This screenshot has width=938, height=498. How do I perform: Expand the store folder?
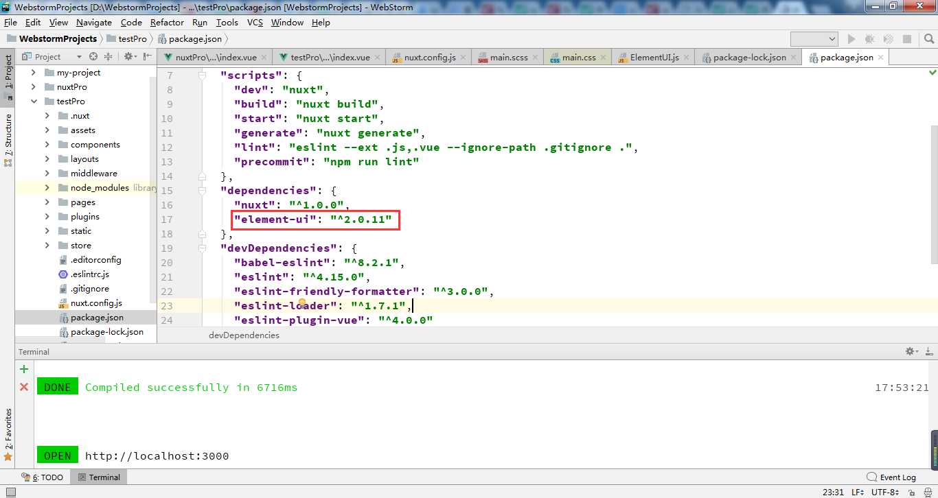[47, 246]
